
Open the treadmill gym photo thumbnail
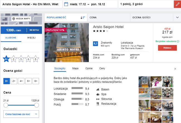coord(168,105)
